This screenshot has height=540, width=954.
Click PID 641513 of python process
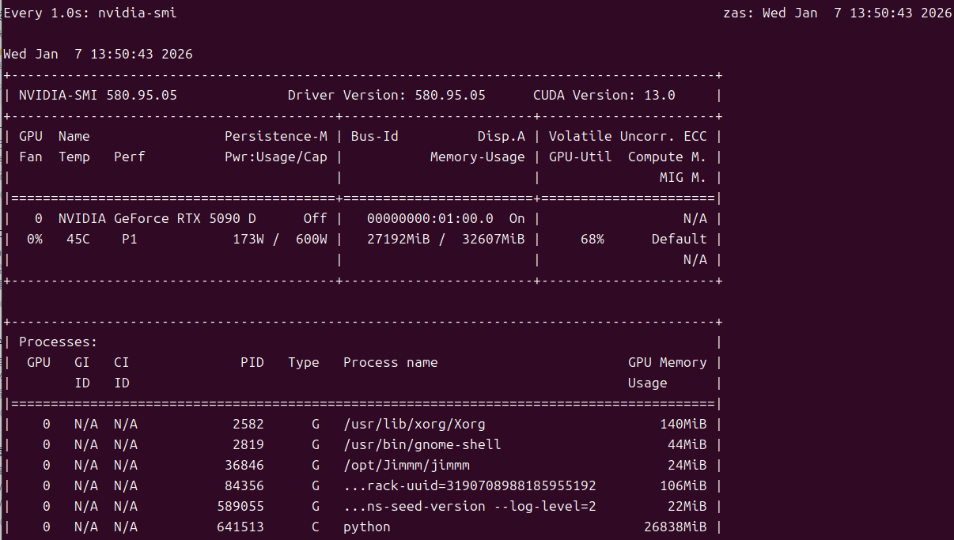240,527
